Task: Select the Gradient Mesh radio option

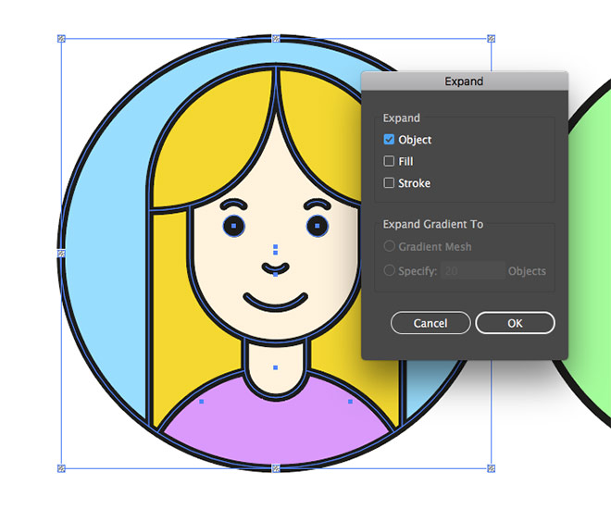Action: (x=389, y=246)
